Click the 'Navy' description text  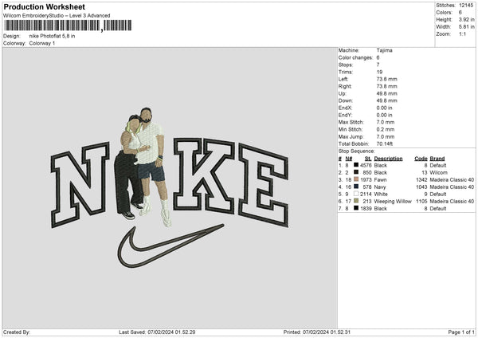[380, 187]
